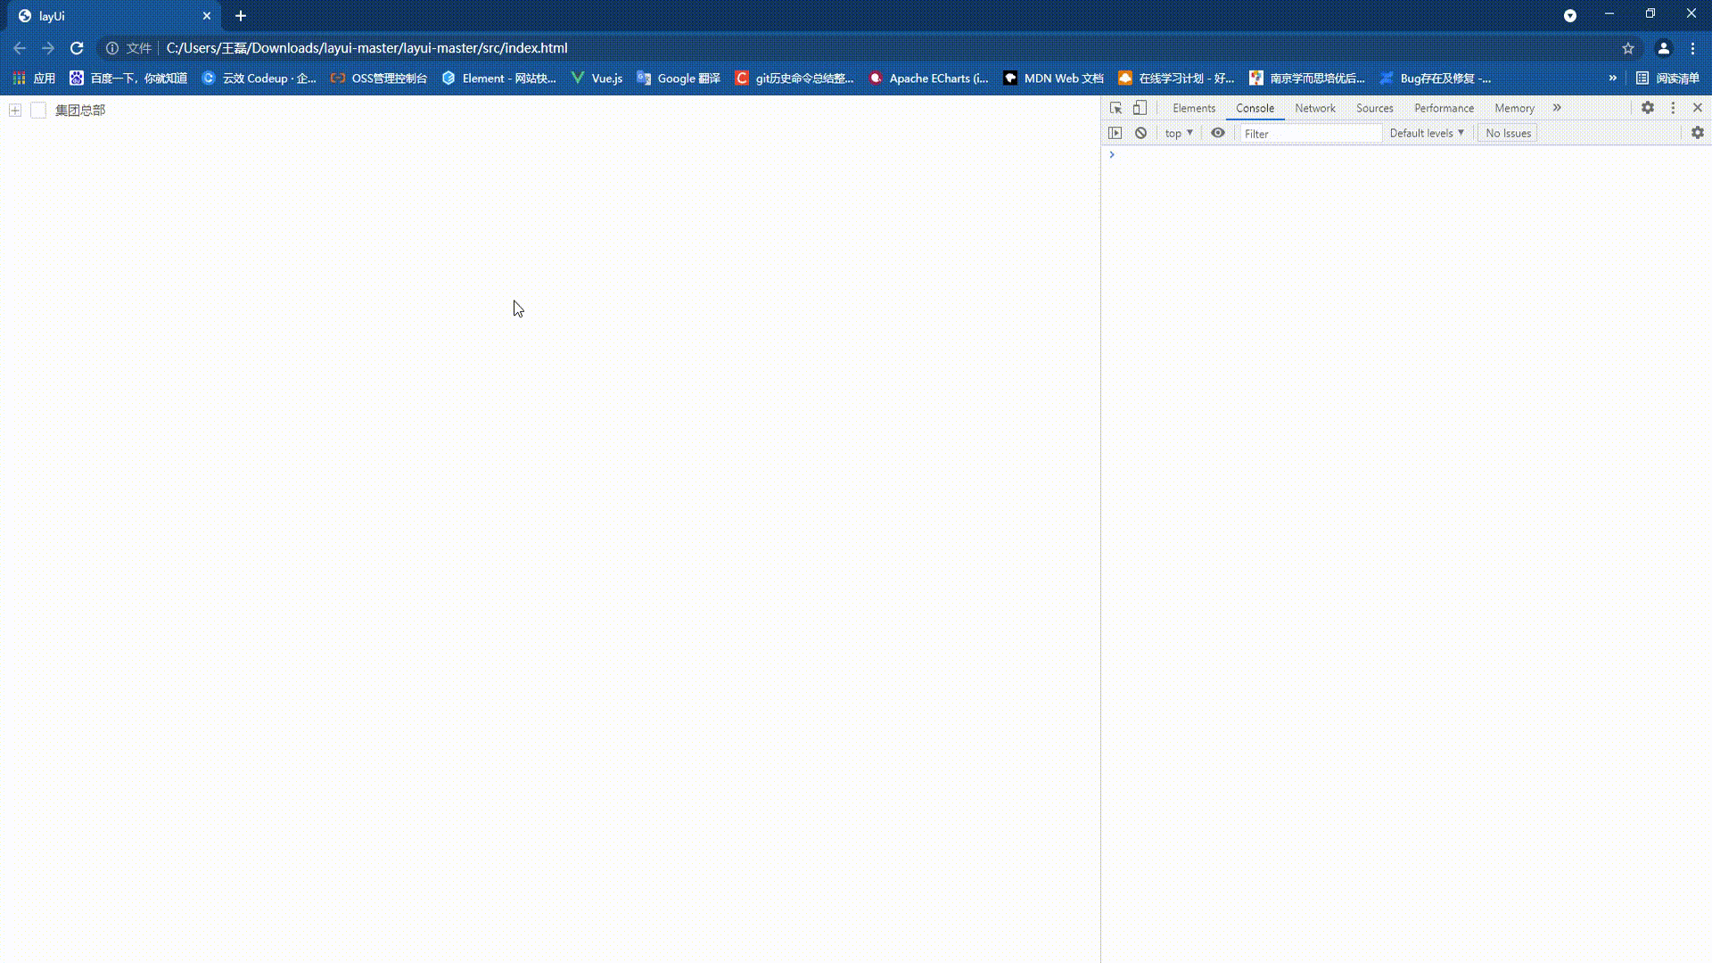Check the 集团总部 checkbox
The image size is (1712, 963).
(x=38, y=110)
